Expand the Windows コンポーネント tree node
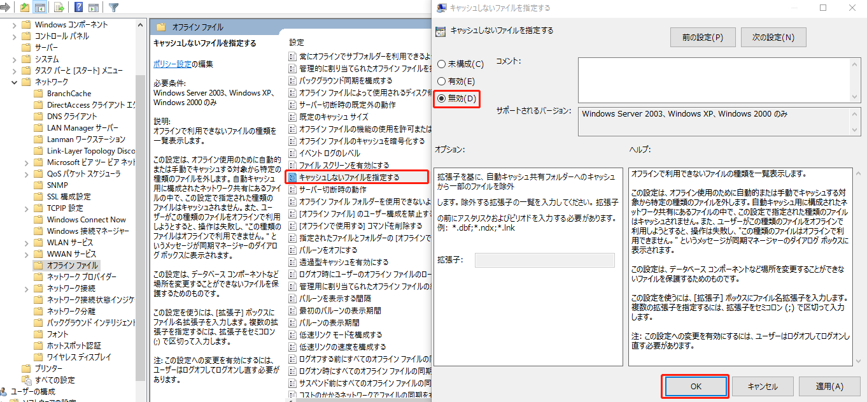The image size is (867, 402). (15, 25)
